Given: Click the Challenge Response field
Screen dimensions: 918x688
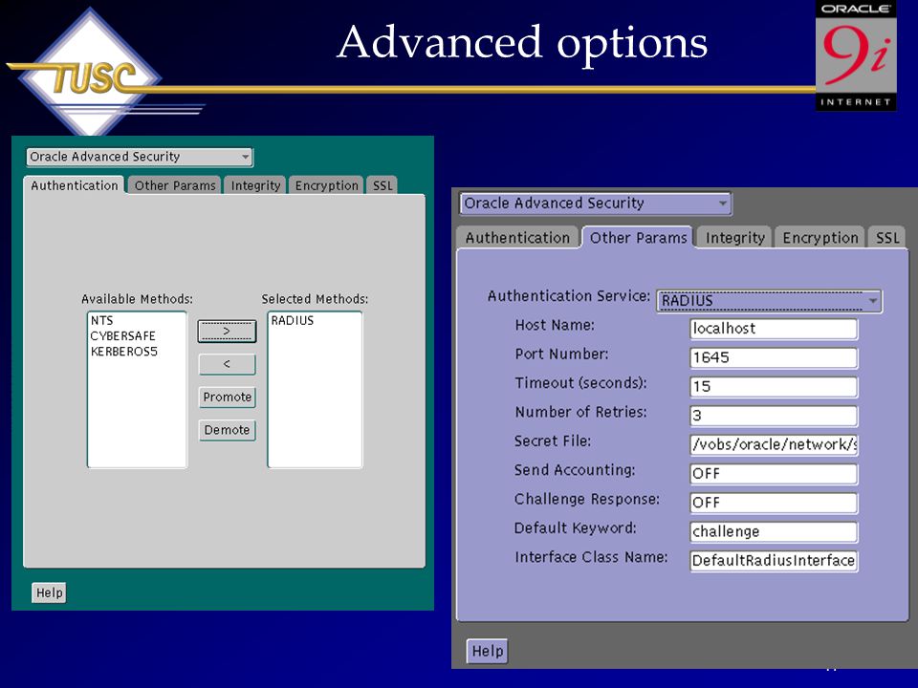Looking at the screenshot, I should point(774,503).
